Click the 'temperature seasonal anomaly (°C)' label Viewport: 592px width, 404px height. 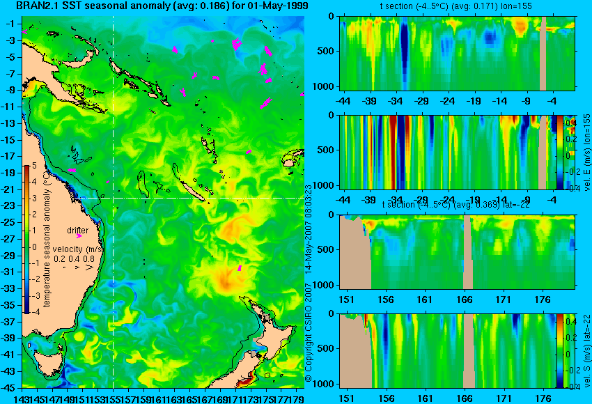(x=47, y=239)
